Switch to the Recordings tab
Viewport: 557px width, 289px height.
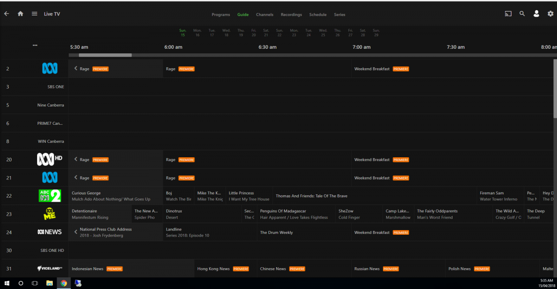point(291,14)
